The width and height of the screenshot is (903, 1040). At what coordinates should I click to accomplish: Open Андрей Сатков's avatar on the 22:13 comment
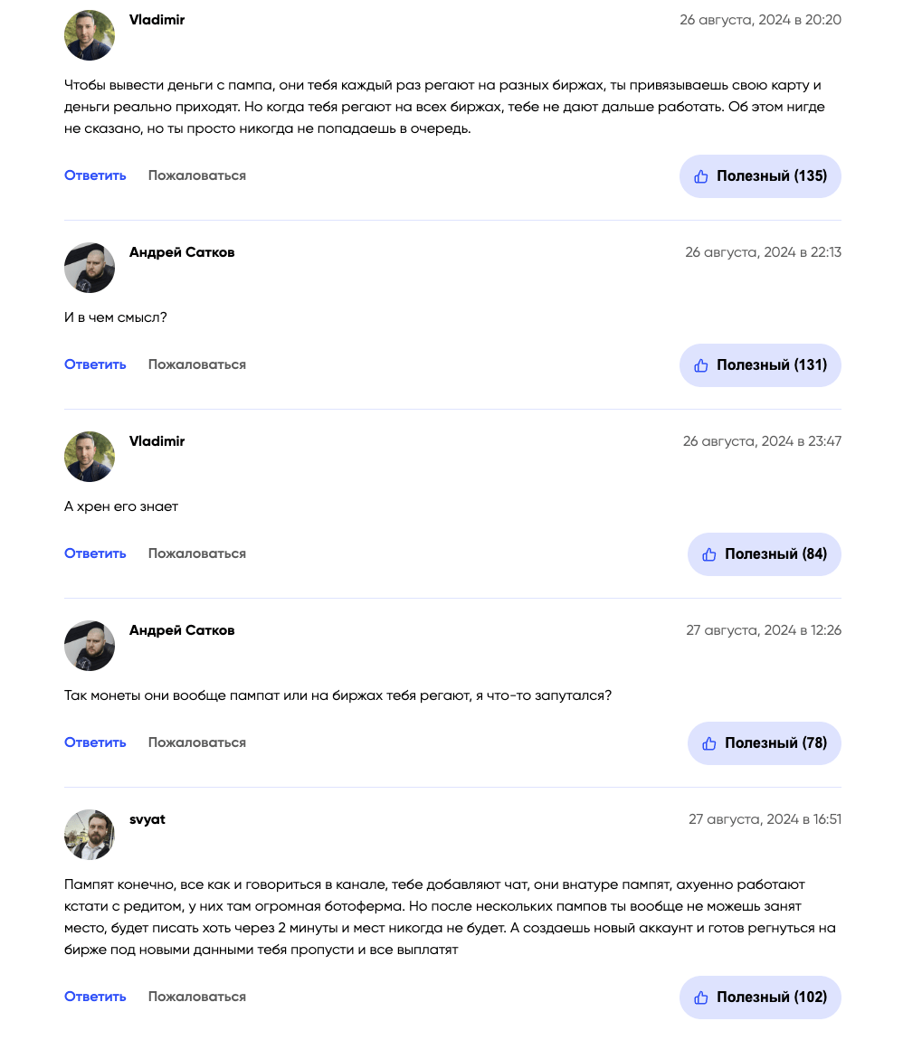pyautogui.click(x=90, y=268)
